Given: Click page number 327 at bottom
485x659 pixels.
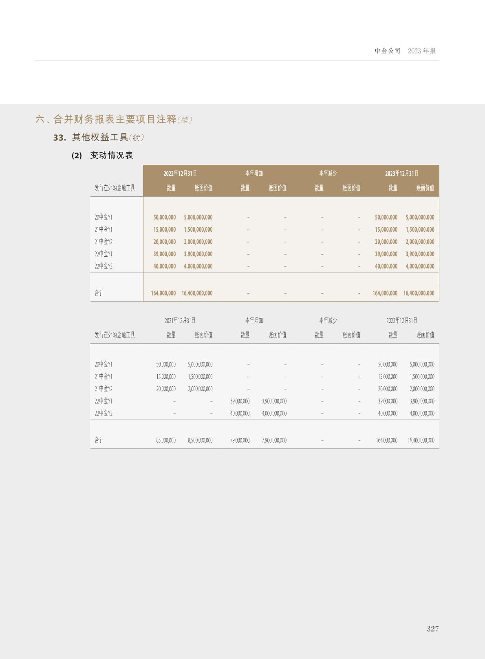Looking at the screenshot, I should (x=432, y=629).
